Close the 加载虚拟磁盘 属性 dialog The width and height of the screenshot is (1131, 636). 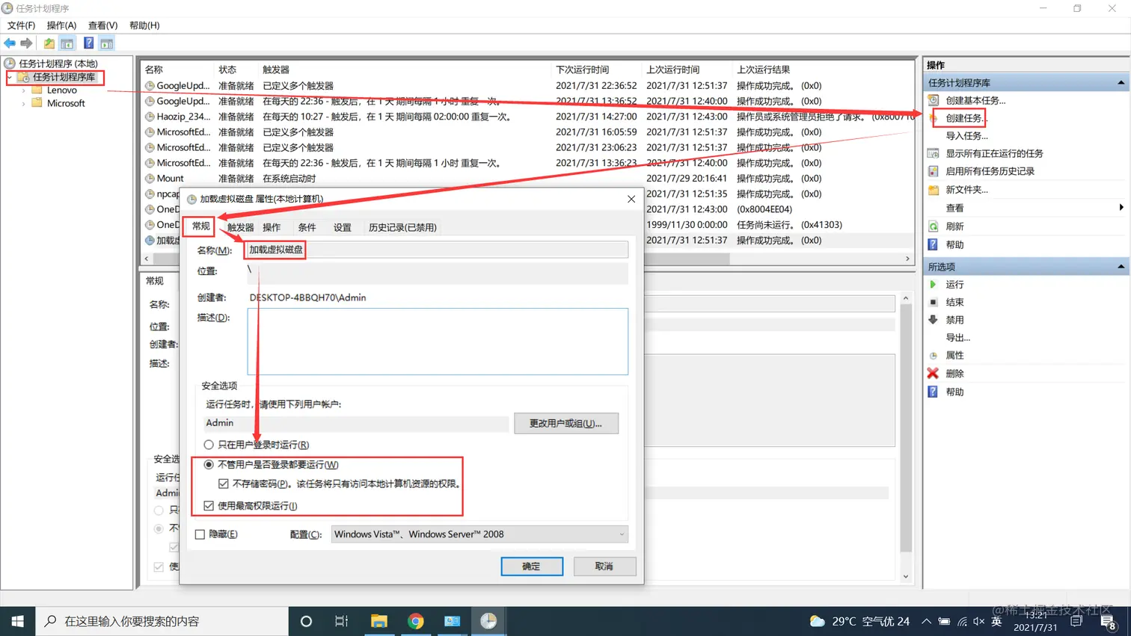631,199
